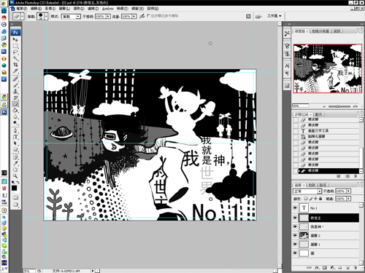365x273 pixels.
Task: Open the opacity slider arrow in options bar
Action: click(108, 17)
